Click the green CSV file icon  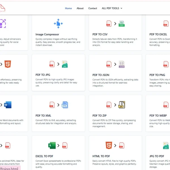click(x=122, y=24)
